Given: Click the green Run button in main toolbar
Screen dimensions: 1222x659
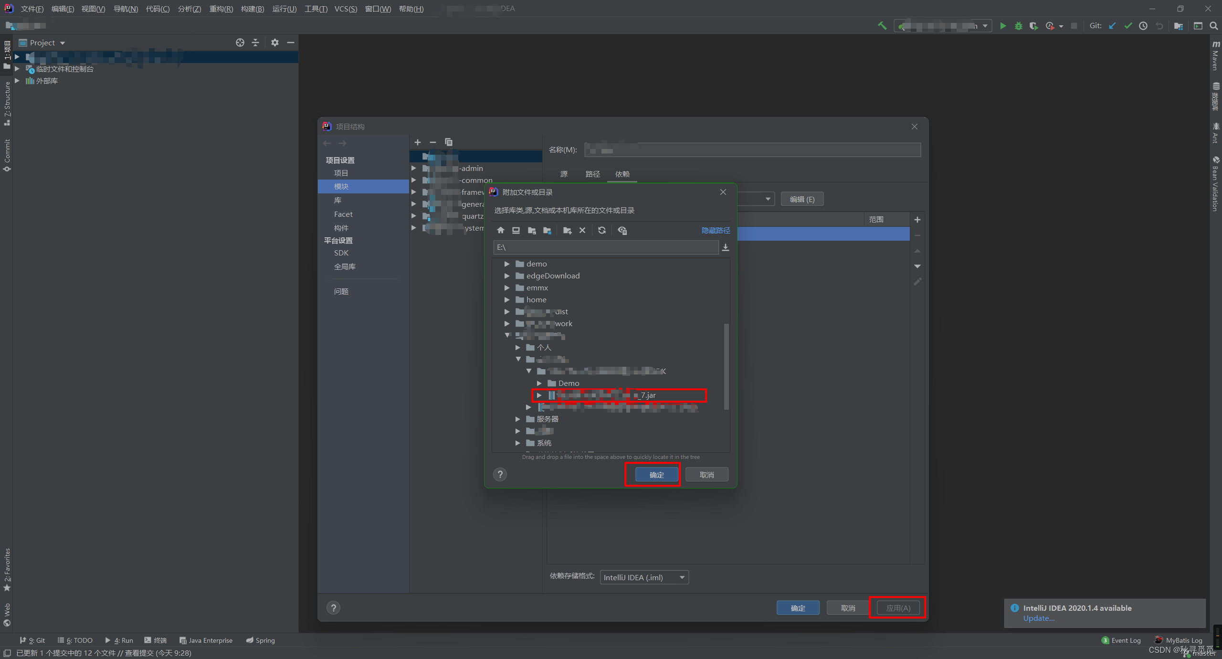Looking at the screenshot, I should click(1003, 26).
